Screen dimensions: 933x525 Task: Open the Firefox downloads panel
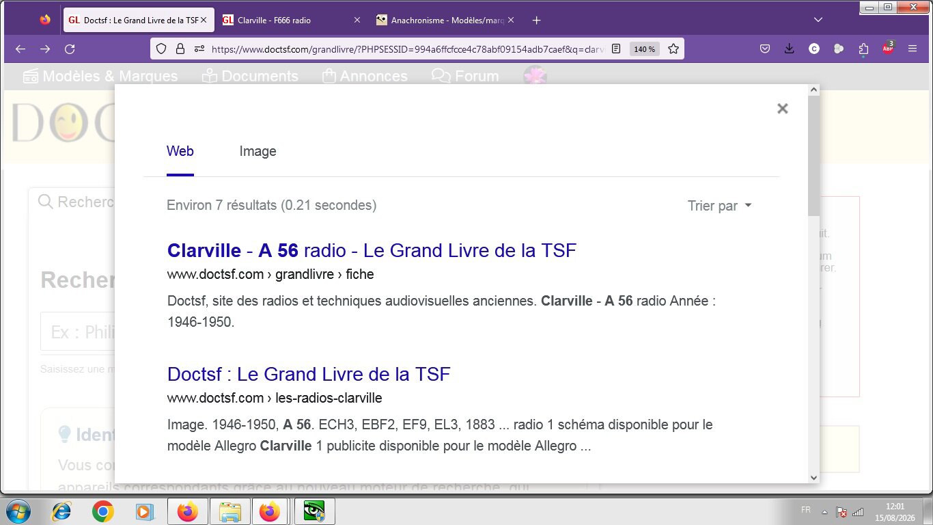790,49
